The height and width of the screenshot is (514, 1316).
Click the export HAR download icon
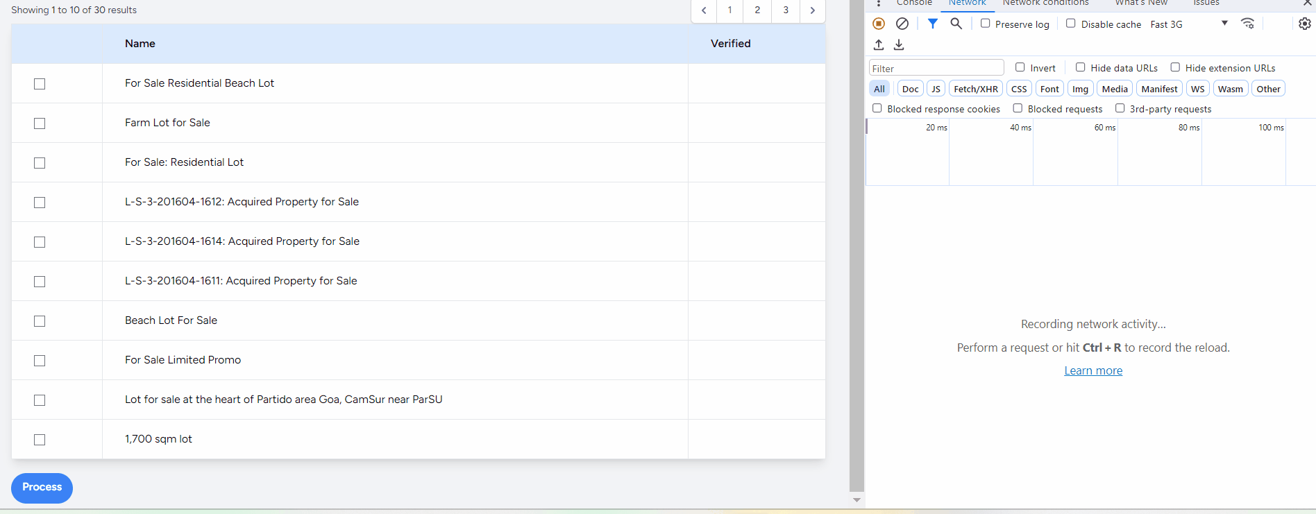tap(899, 45)
